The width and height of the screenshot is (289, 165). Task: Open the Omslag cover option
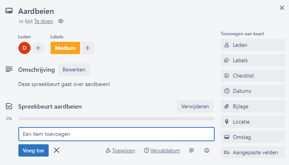253,137
